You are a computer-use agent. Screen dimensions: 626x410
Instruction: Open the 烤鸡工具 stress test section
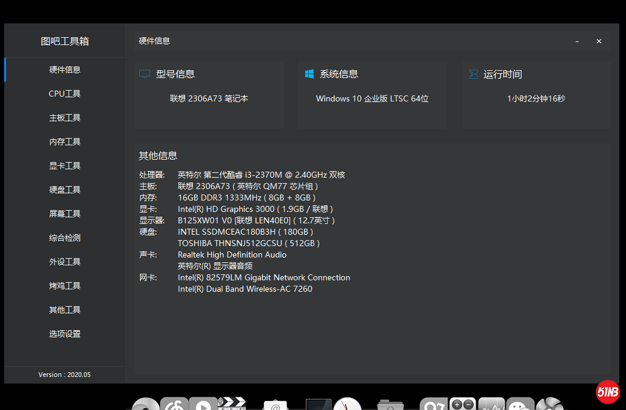(65, 286)
